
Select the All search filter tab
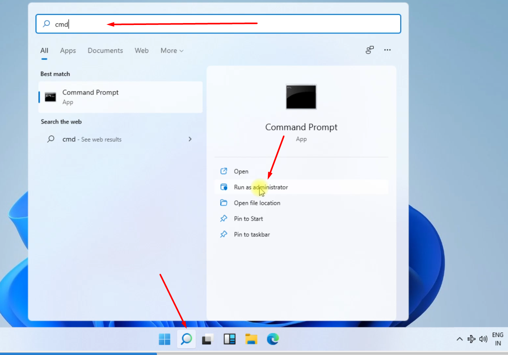[x=45, y=51]
